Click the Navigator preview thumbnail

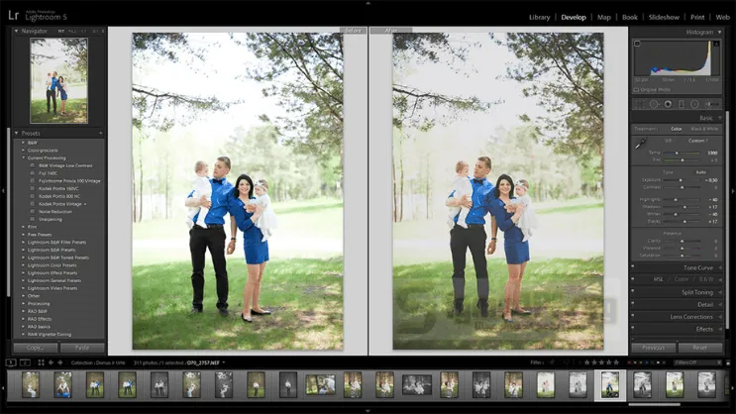point(58,81)
